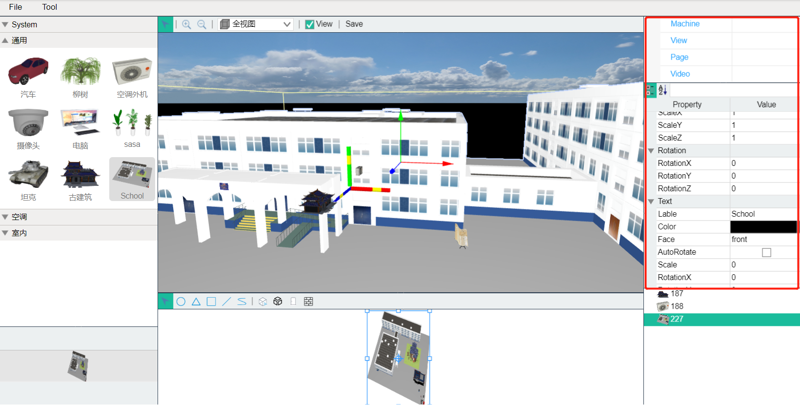Pick the camera (摄像头) model

point(28,128)
